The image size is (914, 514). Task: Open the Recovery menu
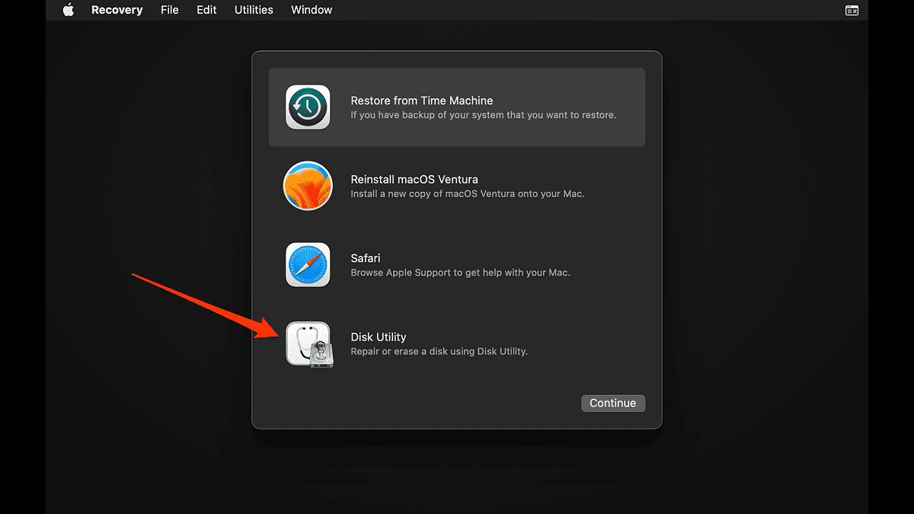(x=117, y=10)
